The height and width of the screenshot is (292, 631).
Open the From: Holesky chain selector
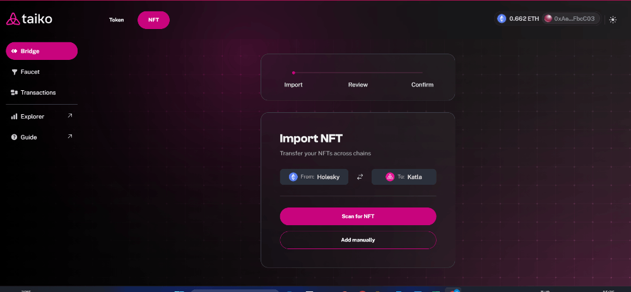tap(314, 177)
